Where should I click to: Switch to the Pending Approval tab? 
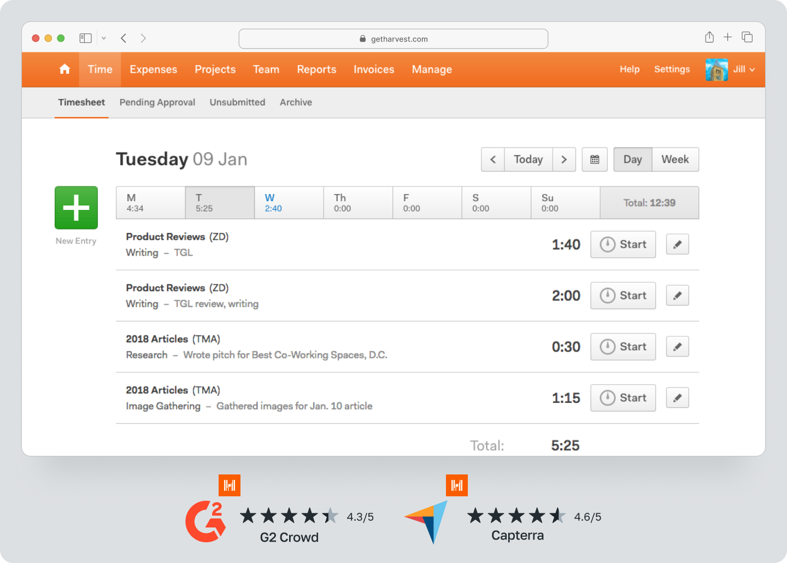click(157, 102)
